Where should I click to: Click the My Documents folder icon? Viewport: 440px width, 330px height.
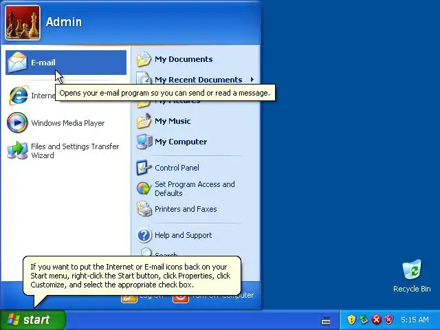point(144,59)
